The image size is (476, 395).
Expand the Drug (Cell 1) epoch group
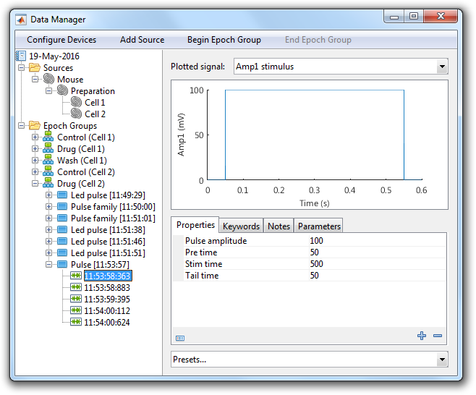[x=35, y=149]
